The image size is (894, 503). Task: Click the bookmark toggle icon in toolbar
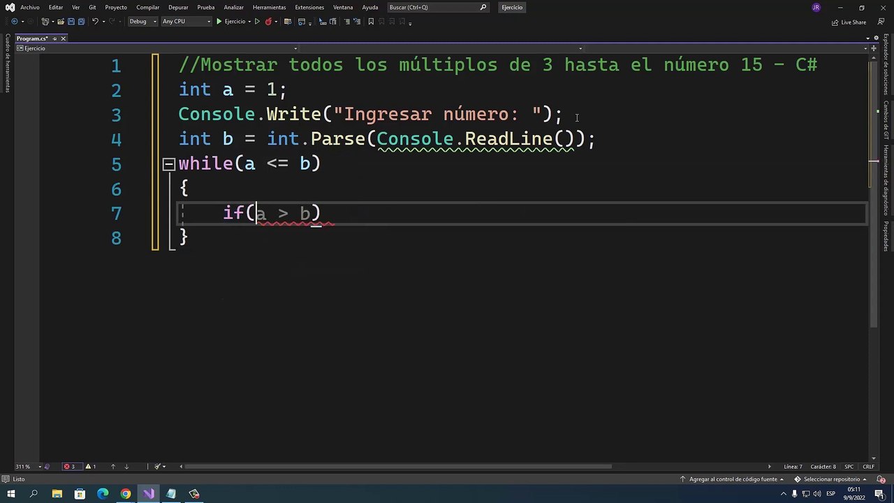click(x=371, y=22)
